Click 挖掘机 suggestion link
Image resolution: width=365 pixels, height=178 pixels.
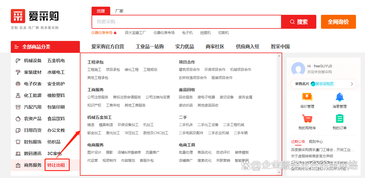point(206,33)
